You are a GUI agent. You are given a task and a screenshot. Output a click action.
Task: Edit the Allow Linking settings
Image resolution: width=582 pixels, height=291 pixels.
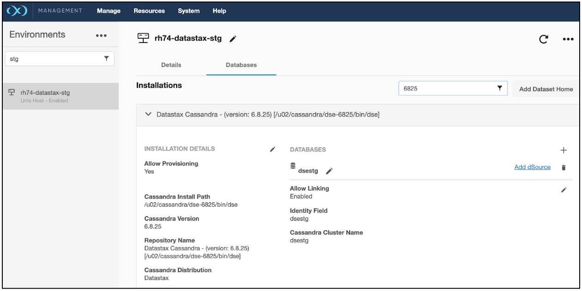click(x=564, y=190)
